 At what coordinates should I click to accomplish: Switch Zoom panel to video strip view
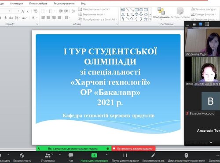[201, 24]
